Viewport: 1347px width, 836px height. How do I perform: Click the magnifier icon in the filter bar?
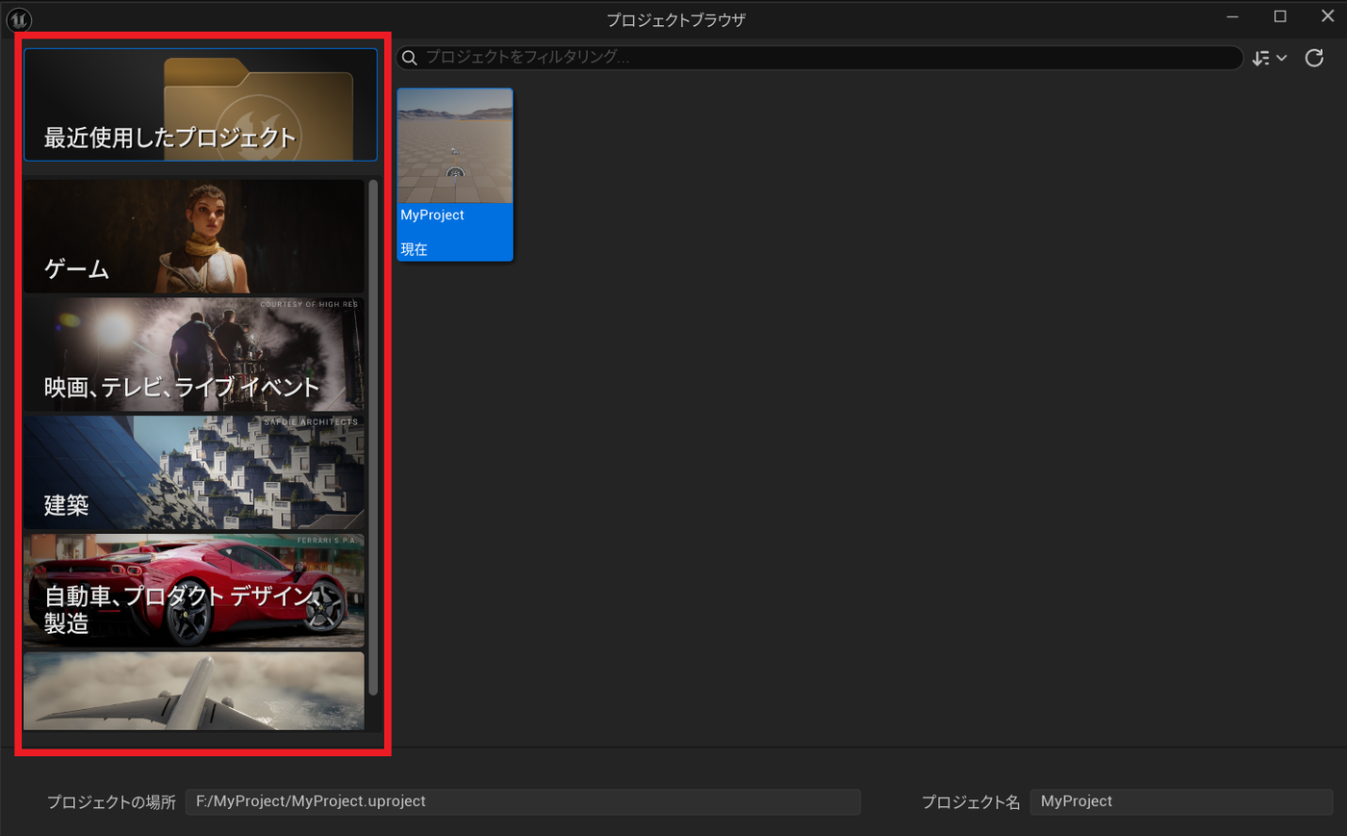[x=409, y=58]
